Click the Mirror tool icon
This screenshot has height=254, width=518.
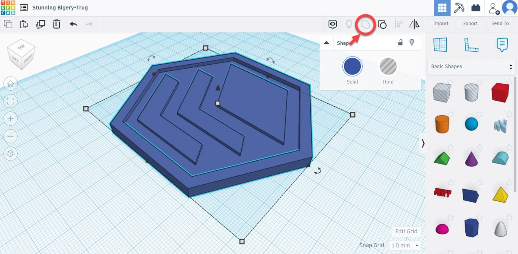[414, 24]
